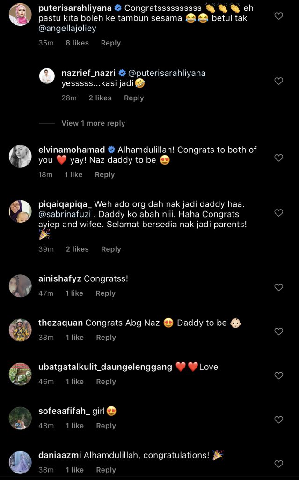Screen dimensions: 299x480
Task: Tap heart on nazrief_nazri's reply
Action: 278,81
